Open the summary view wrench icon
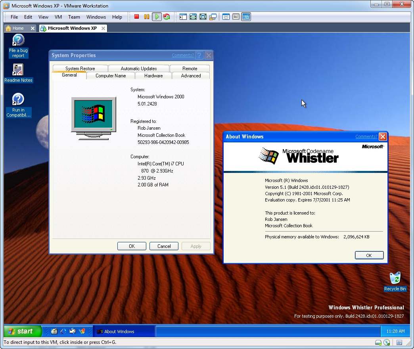414x349 pixels. click(x=226, y=17)
